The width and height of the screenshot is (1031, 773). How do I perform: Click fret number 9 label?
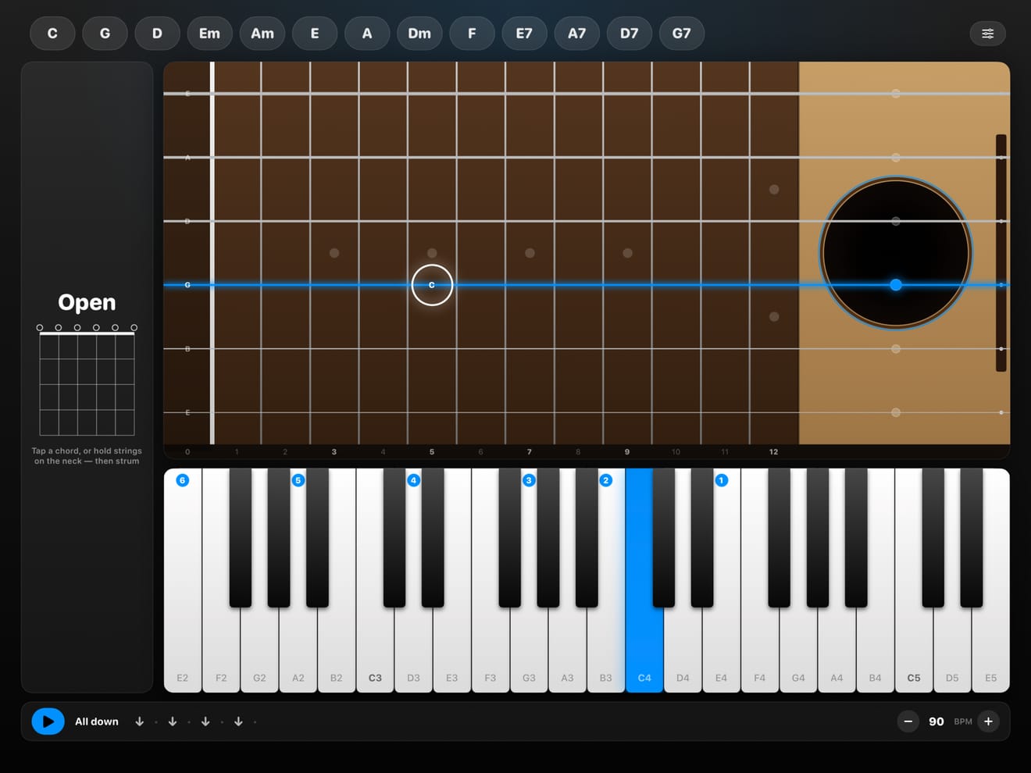627,452
